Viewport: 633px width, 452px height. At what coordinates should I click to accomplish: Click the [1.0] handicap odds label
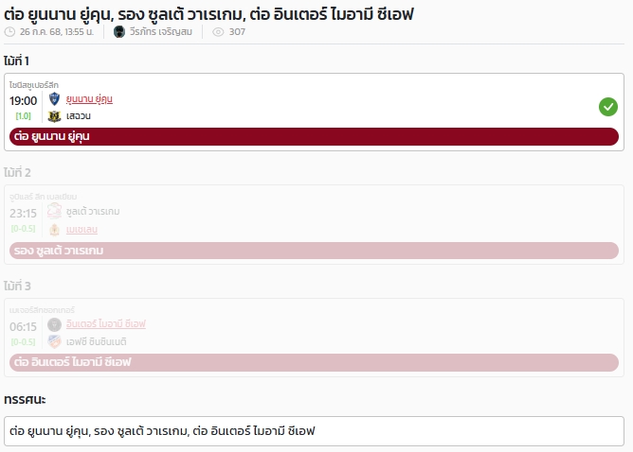[x=23, y=116]
